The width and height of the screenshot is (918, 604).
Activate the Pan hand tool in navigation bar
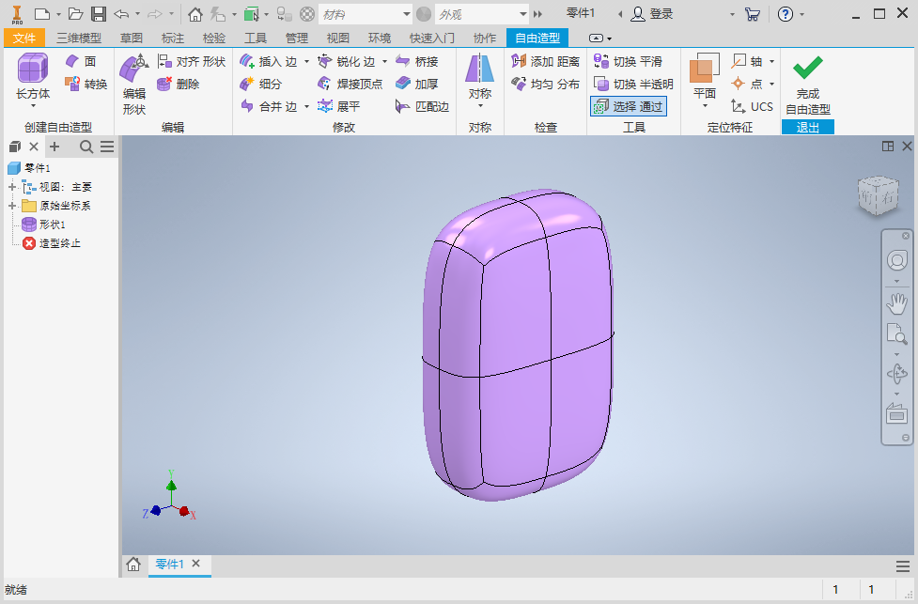[896, 302]
